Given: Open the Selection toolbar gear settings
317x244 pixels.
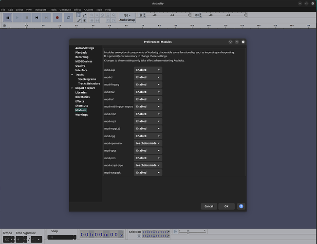Looking at the screenshot, I should click(x=139, y=236).
